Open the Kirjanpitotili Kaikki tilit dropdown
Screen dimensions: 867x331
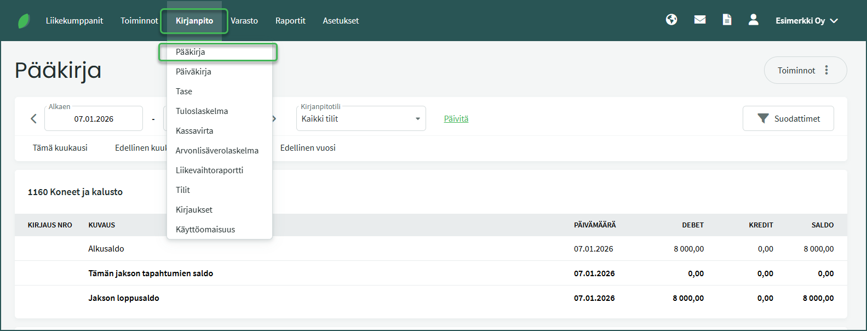360,119
